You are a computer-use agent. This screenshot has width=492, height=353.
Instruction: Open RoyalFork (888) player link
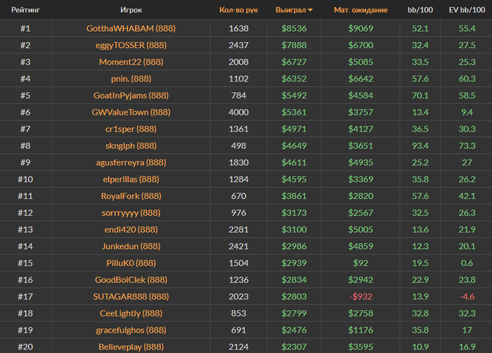[131, 196]
